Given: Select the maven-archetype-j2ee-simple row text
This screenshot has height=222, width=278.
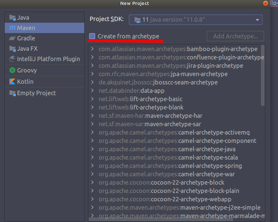Looking at the screenshot, I should pos(180,208).
